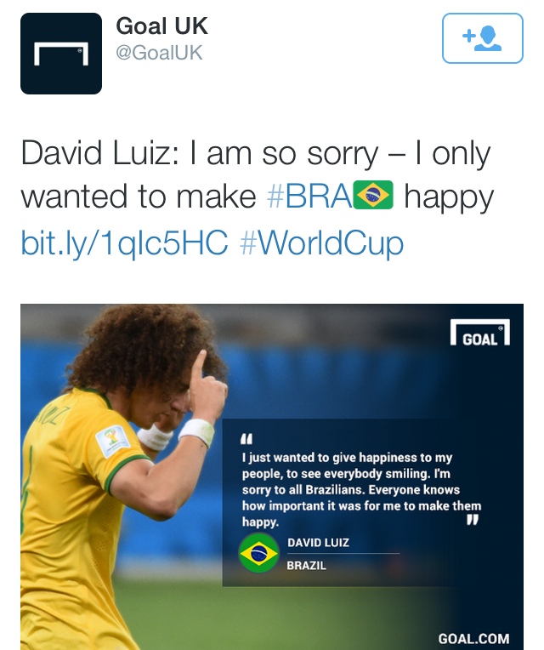
Task: Click the DAVID LUIZ name label
Action: click(319, 543)
